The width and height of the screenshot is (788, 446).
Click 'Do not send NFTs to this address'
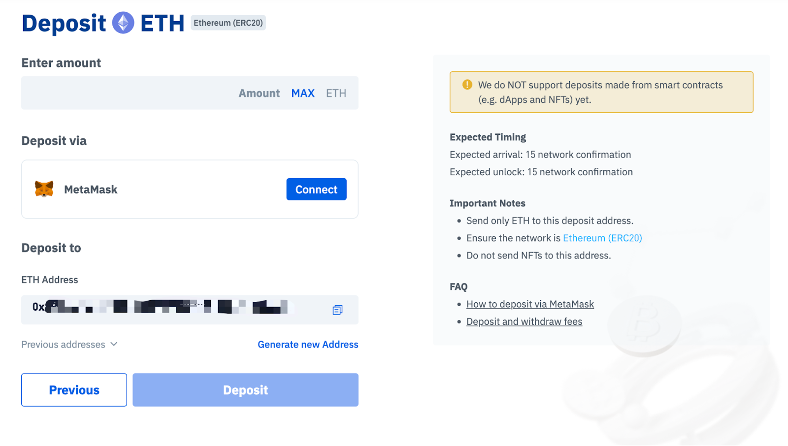click(x=538, y=255)
